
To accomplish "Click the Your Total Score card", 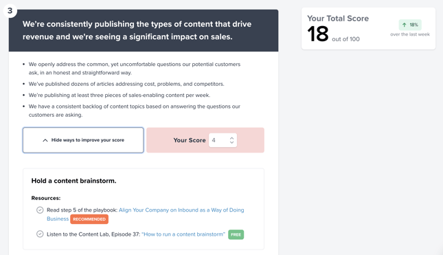I will pyautogui.click(x=368, y=29).
